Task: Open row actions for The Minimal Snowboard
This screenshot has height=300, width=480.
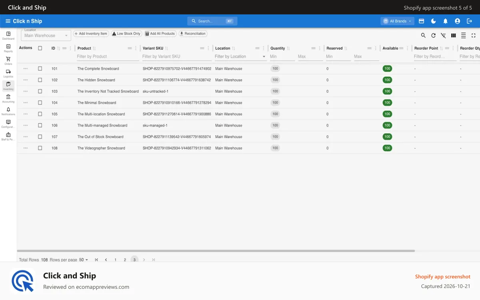Action: pyautogui.click(x=26, y=103)
